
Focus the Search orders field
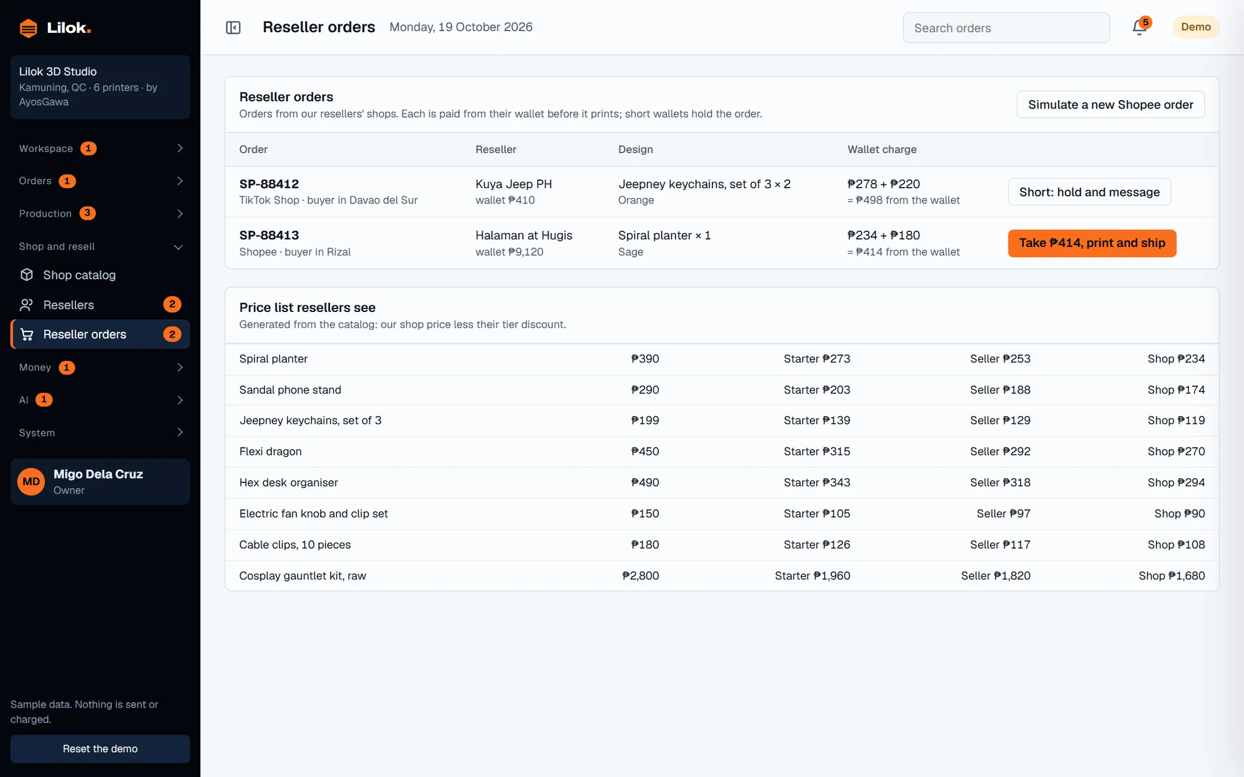coord(1006,28)
